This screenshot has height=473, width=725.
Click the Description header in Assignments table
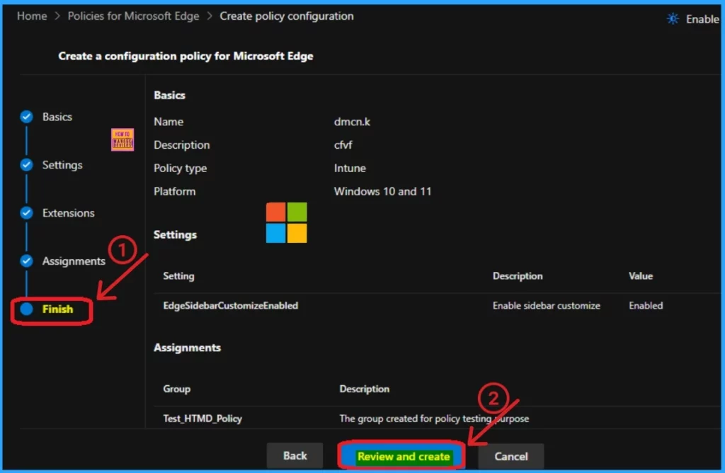pyautogui.click(x=365, y=389)
